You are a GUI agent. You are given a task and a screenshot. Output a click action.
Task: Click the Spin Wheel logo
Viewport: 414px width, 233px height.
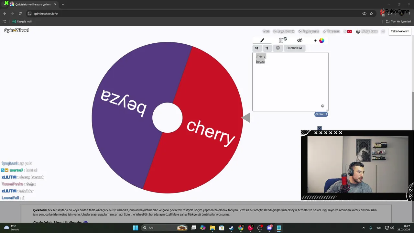pyautogui.click(x=16, y=30)
